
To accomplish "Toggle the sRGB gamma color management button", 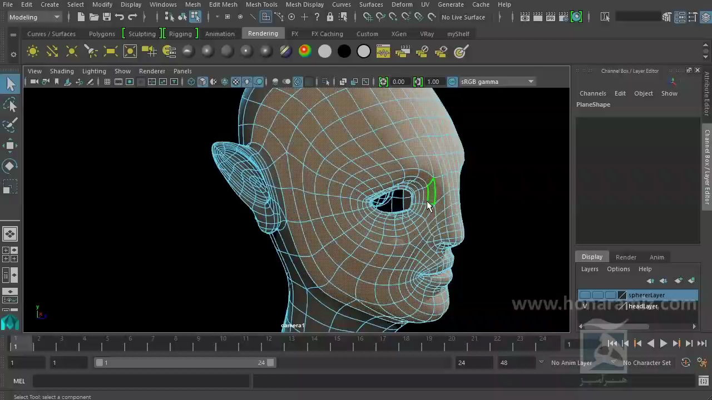I will point(452,82).
